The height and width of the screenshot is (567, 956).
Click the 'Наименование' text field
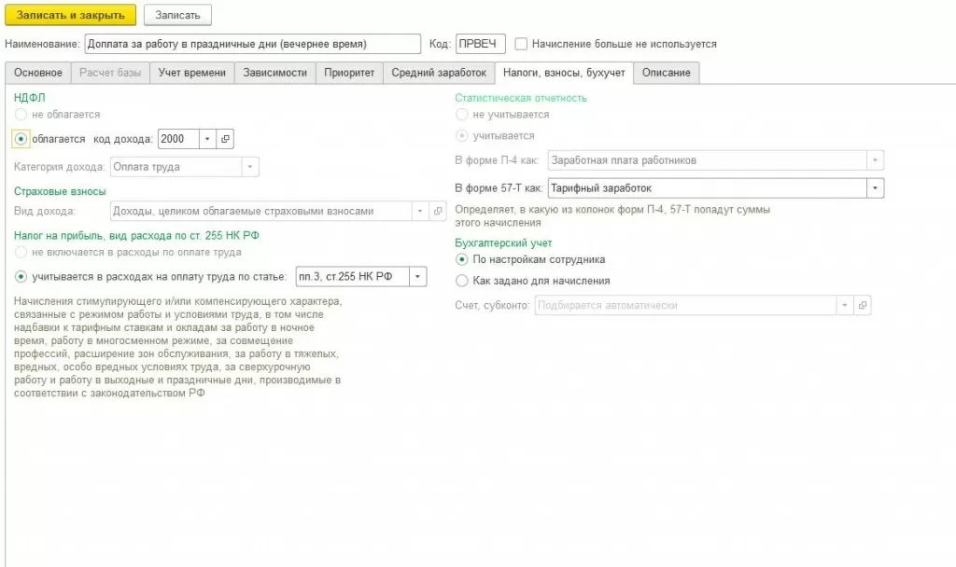(x=252, y=44)
